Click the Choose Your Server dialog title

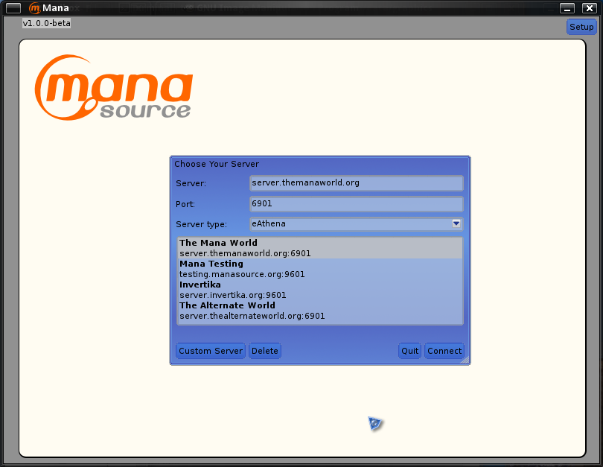point(217,164)
